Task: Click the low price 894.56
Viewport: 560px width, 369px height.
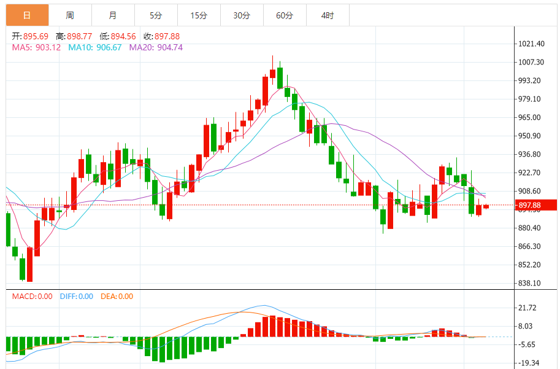Action: [x=123, y=36]
